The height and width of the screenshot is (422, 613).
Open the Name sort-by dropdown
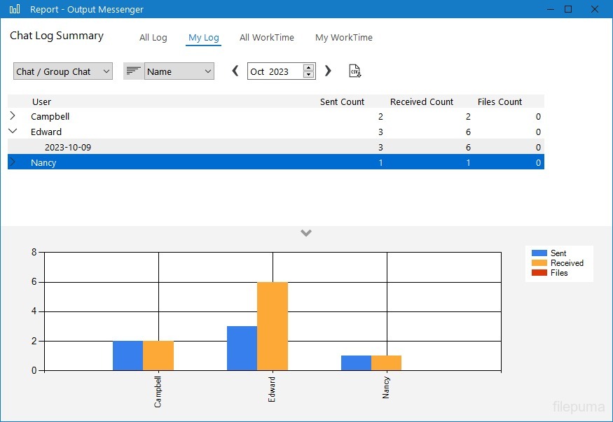point(179,71)
